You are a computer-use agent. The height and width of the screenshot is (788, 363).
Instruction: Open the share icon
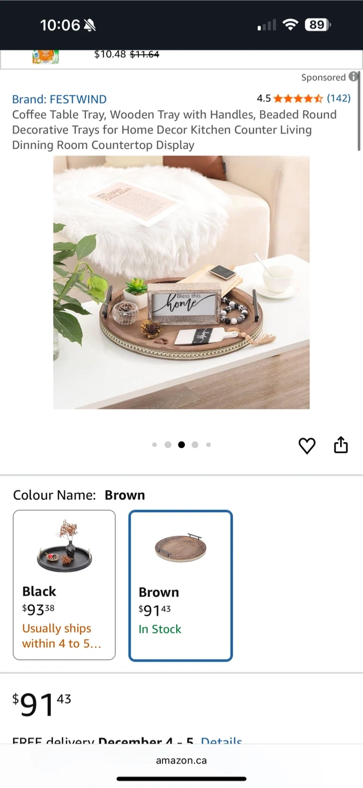pos(341,445)
